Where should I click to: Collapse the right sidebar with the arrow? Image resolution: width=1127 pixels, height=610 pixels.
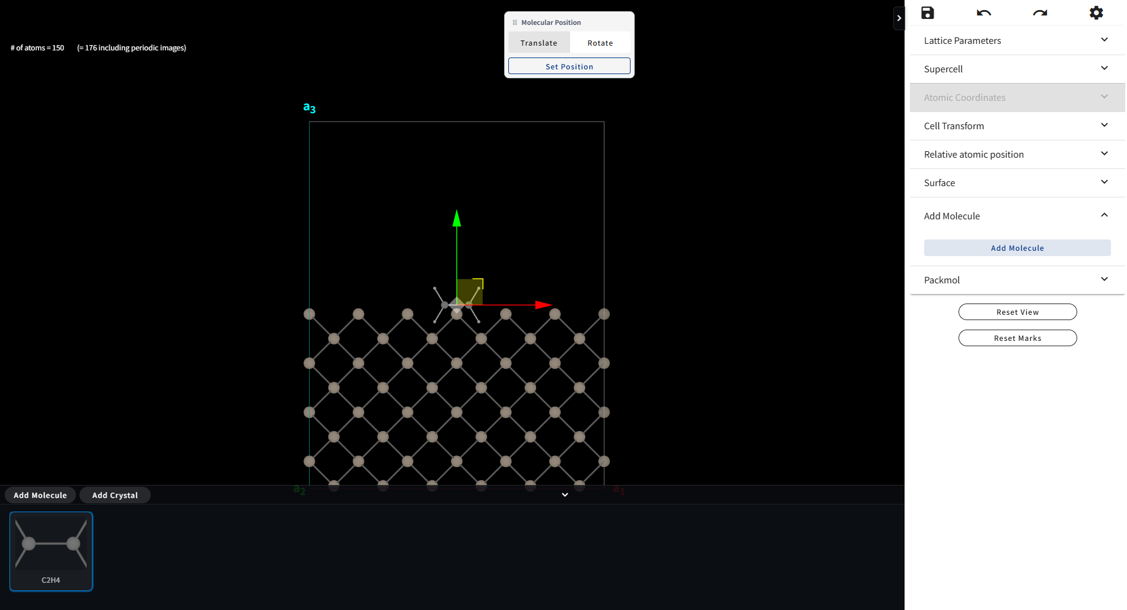click(899, 18)
